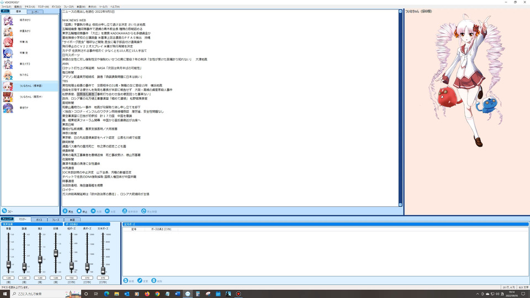Click the speed (話速) slider handle

click(x=24, y=267)
